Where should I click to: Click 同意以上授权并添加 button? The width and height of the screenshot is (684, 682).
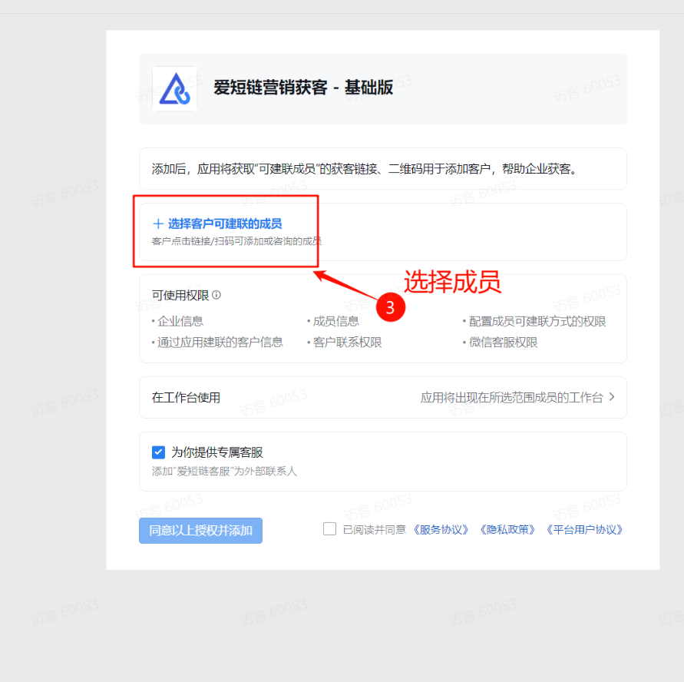tap(200, 530)
